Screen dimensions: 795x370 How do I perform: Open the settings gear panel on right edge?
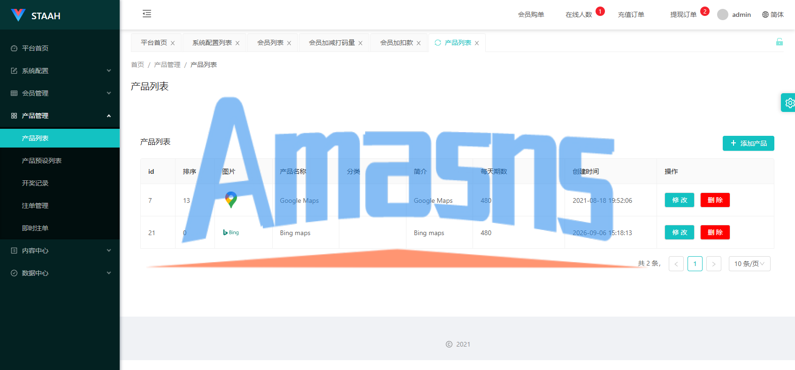789,103
